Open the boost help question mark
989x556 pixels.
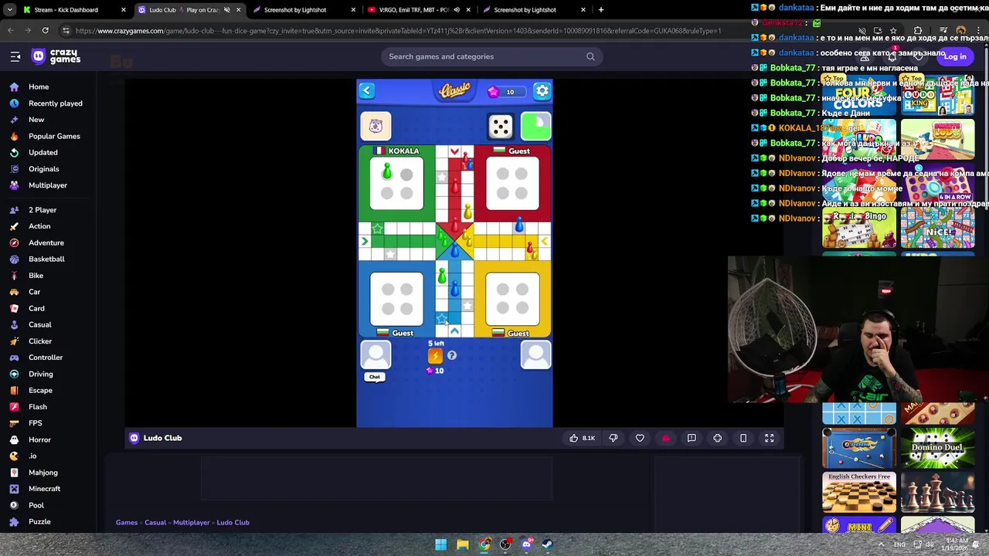coord(452,356)
